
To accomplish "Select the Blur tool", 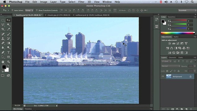I will click(x=3, y=47).
